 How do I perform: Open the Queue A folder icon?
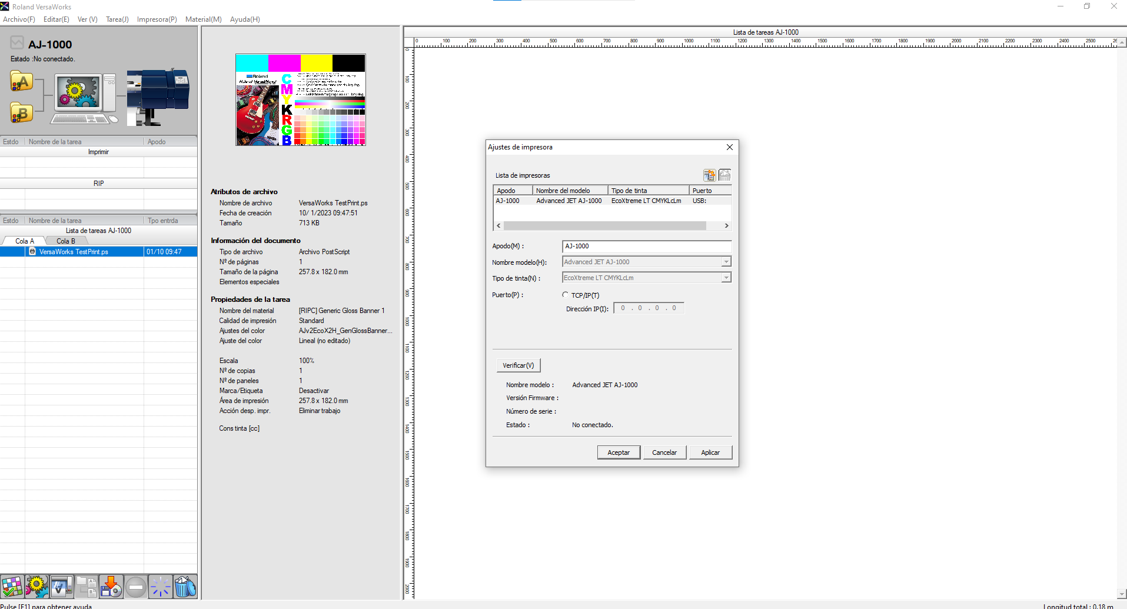coord(21,82)
